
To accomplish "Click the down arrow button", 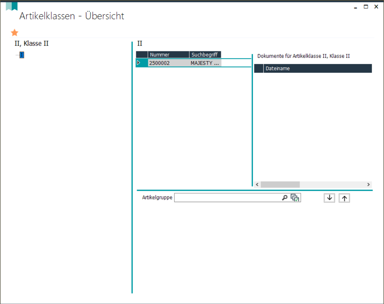I will (x=329, y=198).
